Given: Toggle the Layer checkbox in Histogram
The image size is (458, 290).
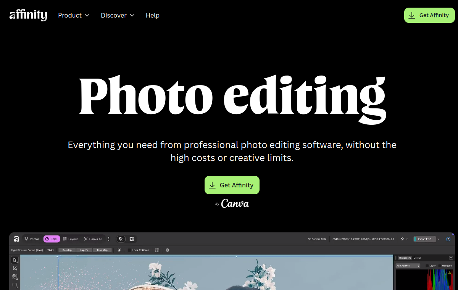Looking at the screenshot, I should click(x=427, y=266).
